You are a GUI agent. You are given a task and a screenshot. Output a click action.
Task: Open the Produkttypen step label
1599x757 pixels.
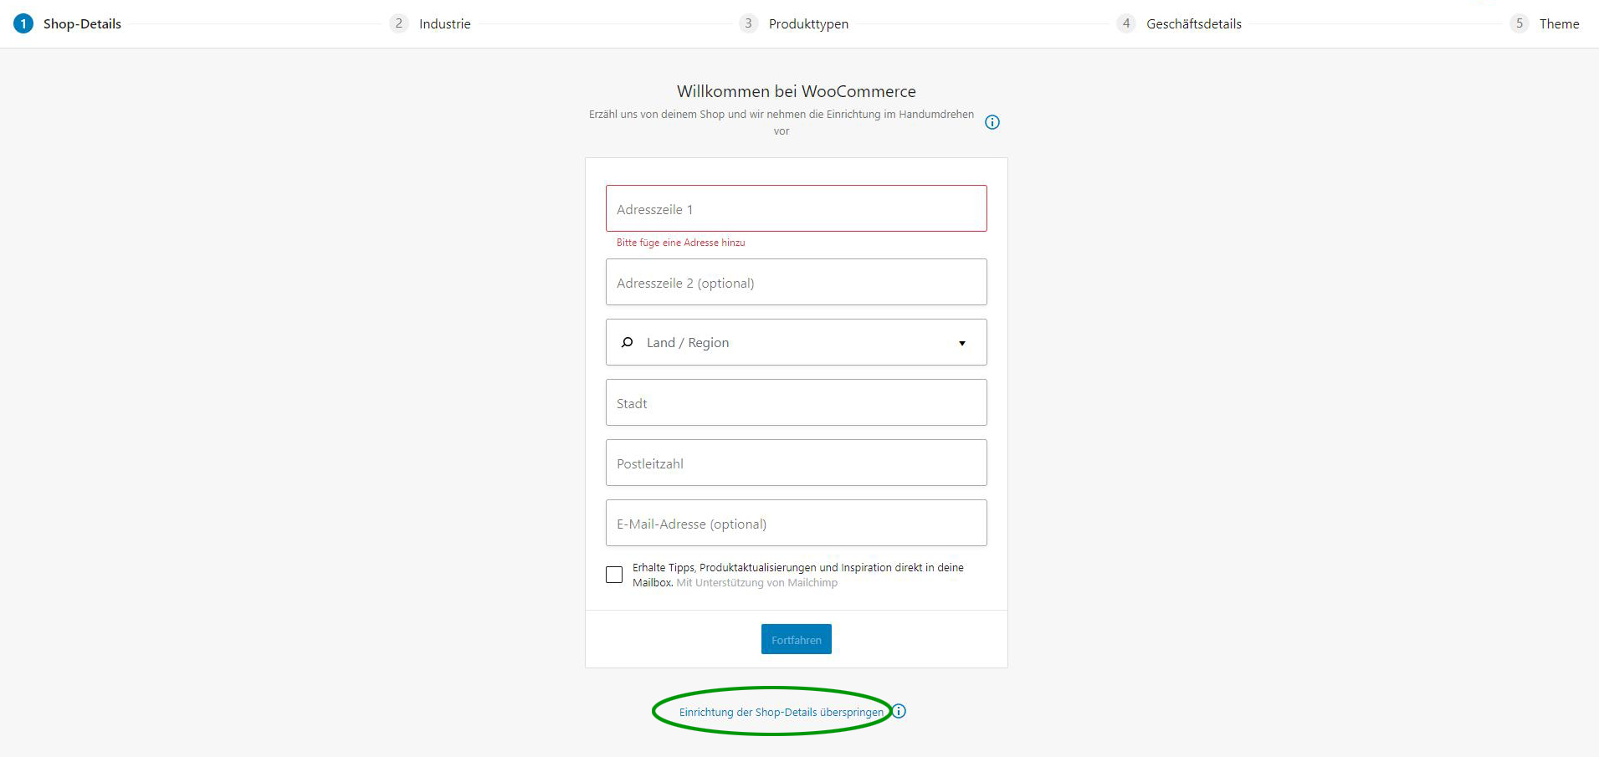[x=808, y=23]
